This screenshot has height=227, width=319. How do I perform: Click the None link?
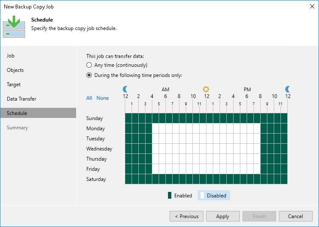click(103, 98)
